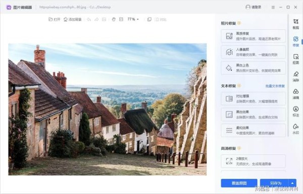The width and height of the screenshot is (303, 194).
Task: Click the 2x icon on 2倍放大 card
Action: tap(229, 161)
